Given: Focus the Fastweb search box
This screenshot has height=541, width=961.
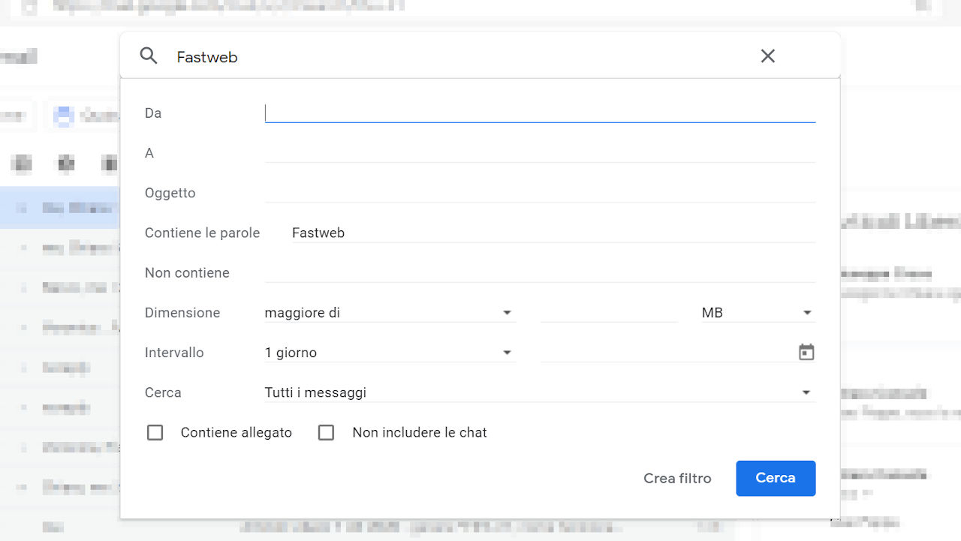Looking at the screenshot, I should [x=458, y=57].
